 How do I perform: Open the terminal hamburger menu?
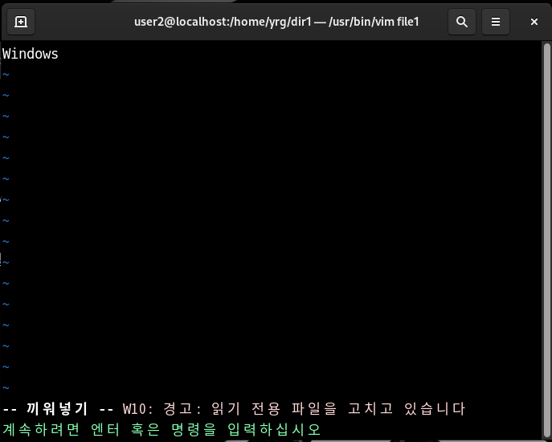point(495,22)
